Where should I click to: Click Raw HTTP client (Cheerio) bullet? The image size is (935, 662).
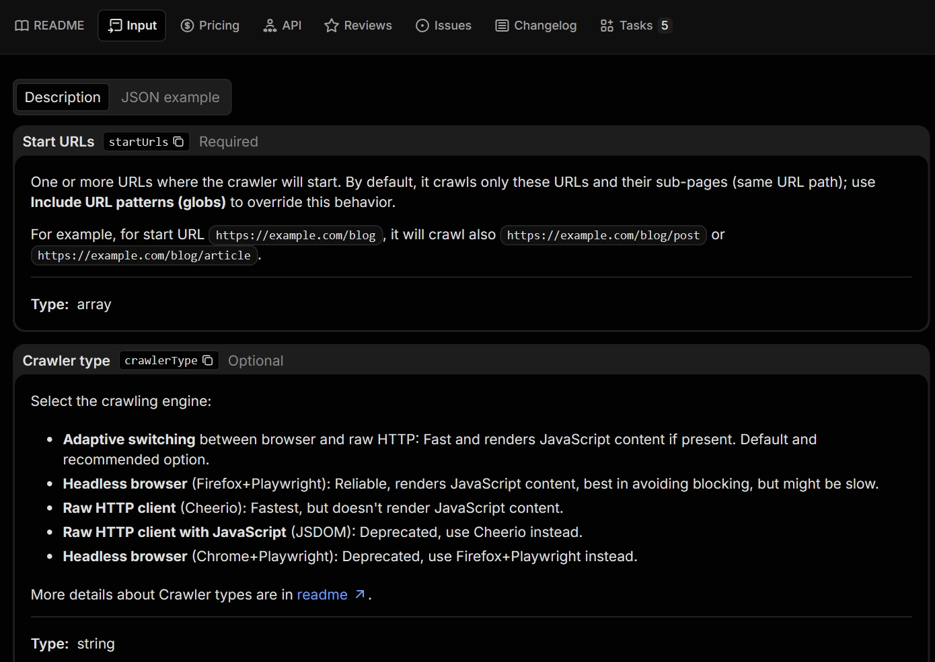[x=313, y=508]
